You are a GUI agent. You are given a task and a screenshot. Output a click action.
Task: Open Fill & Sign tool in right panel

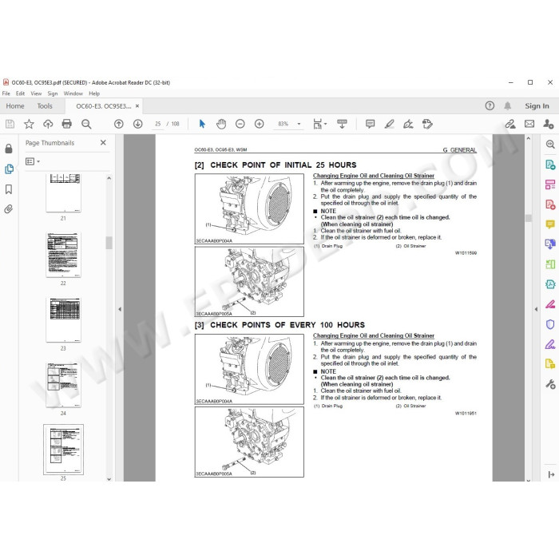(550, 344)
